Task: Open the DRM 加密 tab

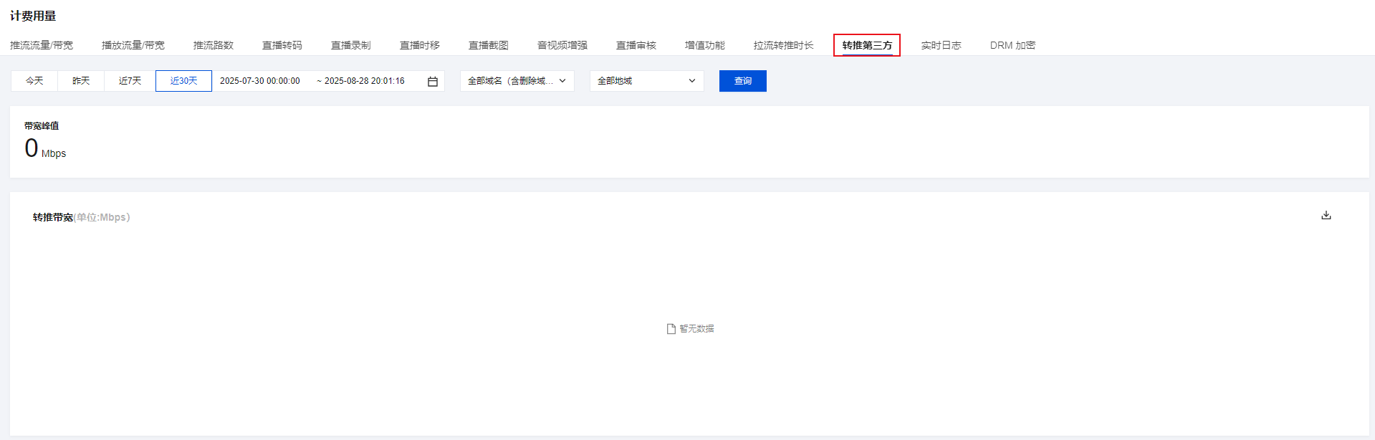Action: pos(1013,45)
